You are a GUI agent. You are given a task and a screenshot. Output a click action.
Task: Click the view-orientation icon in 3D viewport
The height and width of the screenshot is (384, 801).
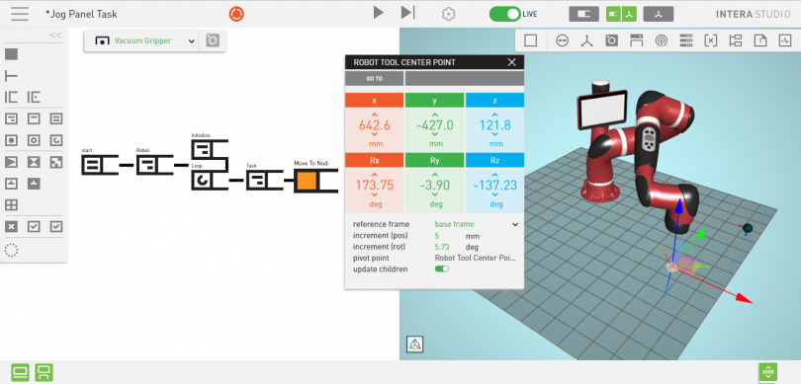[x=414, y=345]
